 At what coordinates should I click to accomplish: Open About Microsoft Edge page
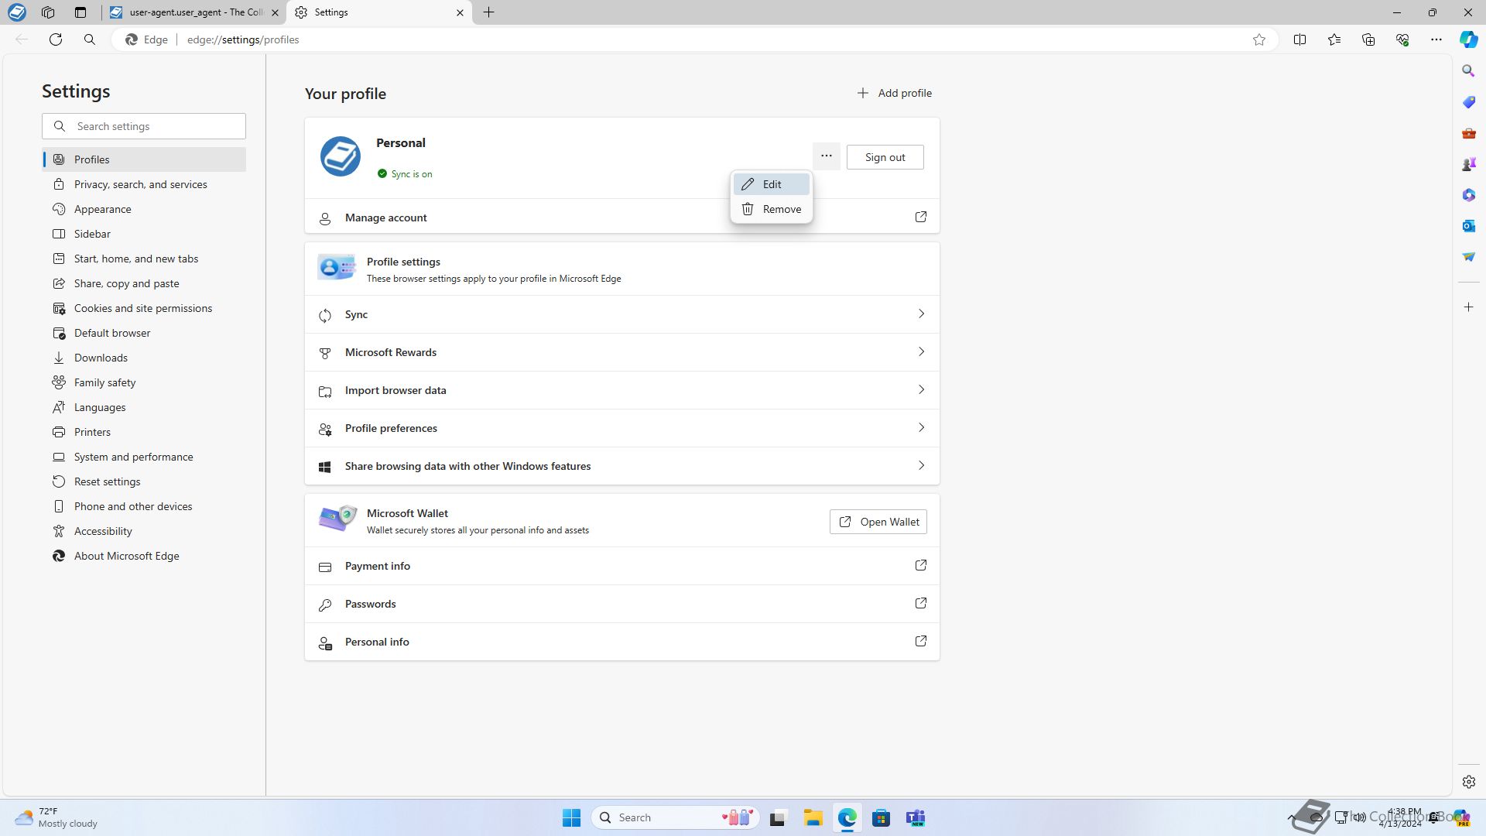click(x=144, y=556)
